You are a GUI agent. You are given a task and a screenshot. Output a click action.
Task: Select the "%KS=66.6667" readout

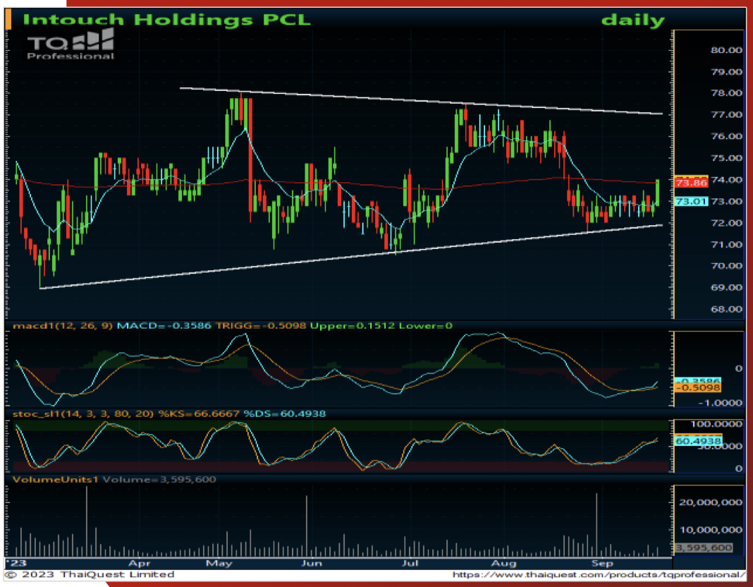tap(199, 413)
